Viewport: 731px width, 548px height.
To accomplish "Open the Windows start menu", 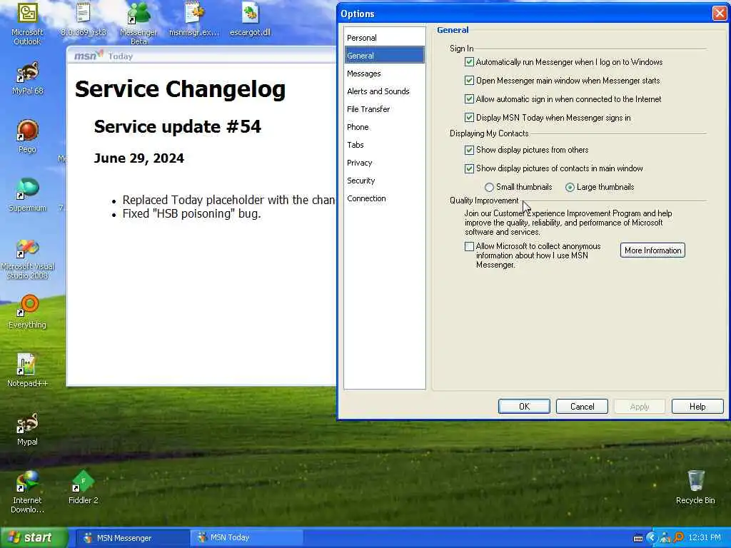I will tap(33, 537).
